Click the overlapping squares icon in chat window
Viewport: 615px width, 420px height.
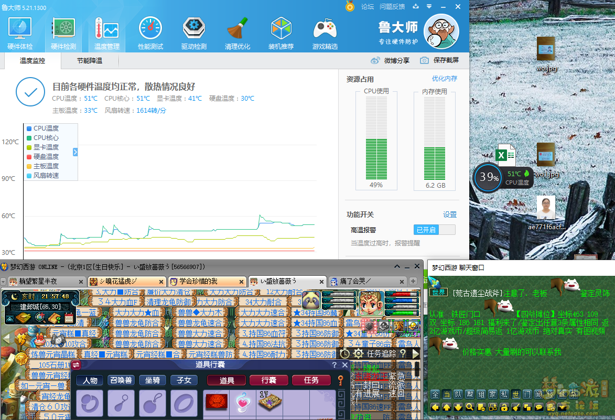pos(527,407)
